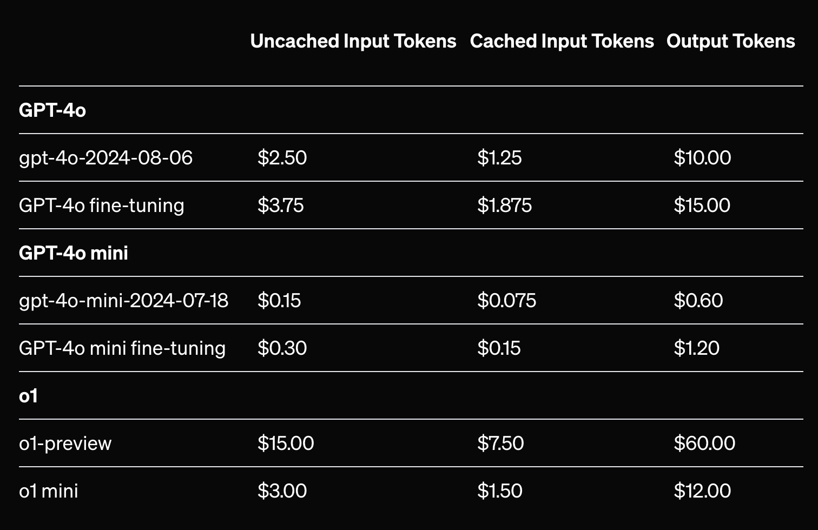818x530 pixels.
Task: Click the $0.075 cached input price
Action: (506, 301)
